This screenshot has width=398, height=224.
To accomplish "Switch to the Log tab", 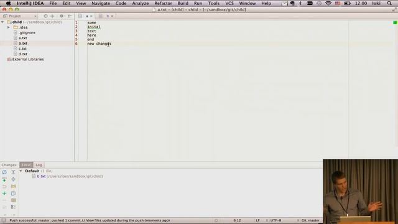I will point(39,165).
